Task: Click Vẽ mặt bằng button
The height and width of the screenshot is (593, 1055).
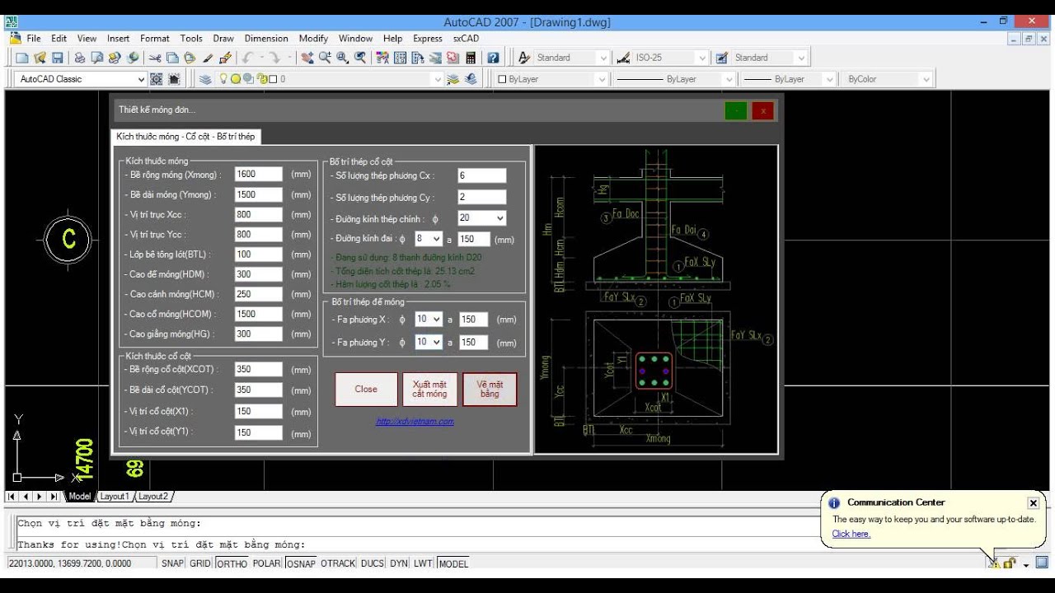Action: pyautogui.click(x=490, y=390)
